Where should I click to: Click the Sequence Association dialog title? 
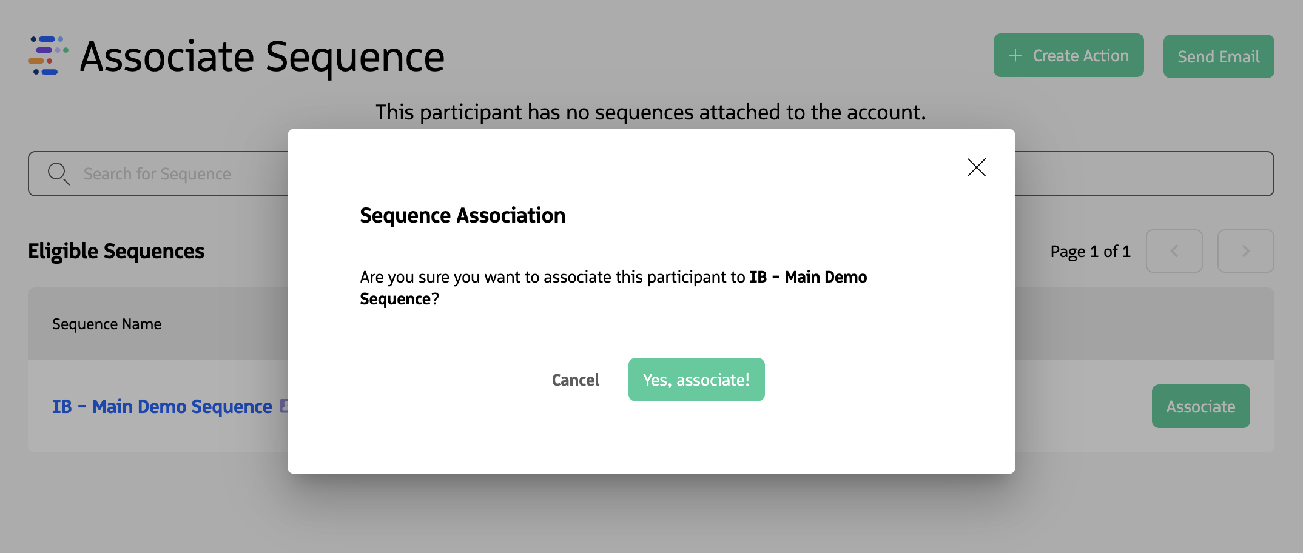pos(463,215)
